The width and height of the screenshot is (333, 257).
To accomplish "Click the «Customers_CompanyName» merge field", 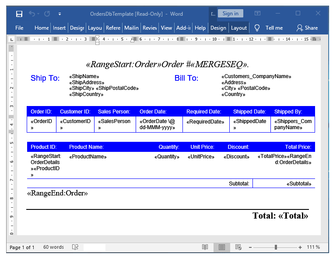I will pyautogui.click(x=256, y=76).
